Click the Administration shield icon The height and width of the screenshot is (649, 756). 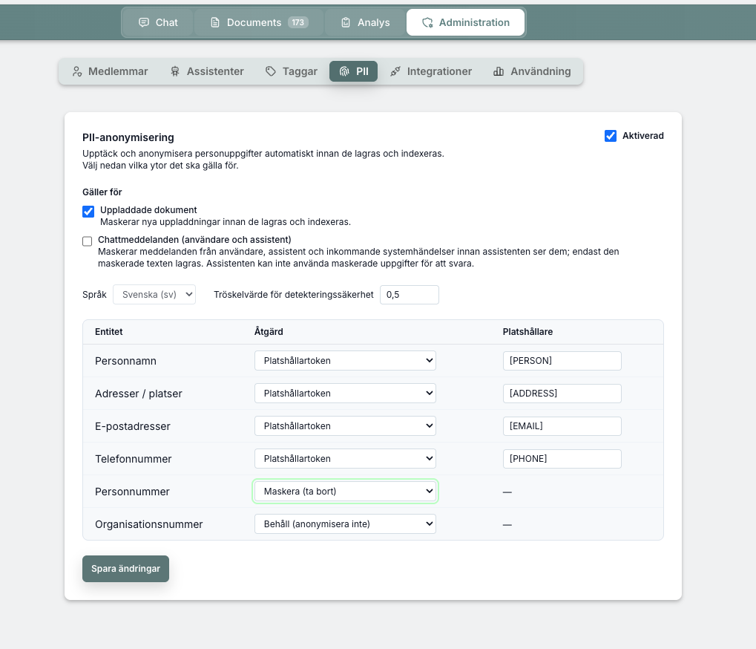tap(427, 23)
